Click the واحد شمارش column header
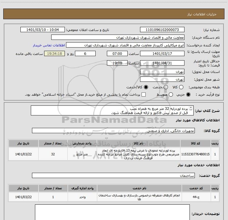Viewport: 228px width, 220px height. click(x=82, y=143)
